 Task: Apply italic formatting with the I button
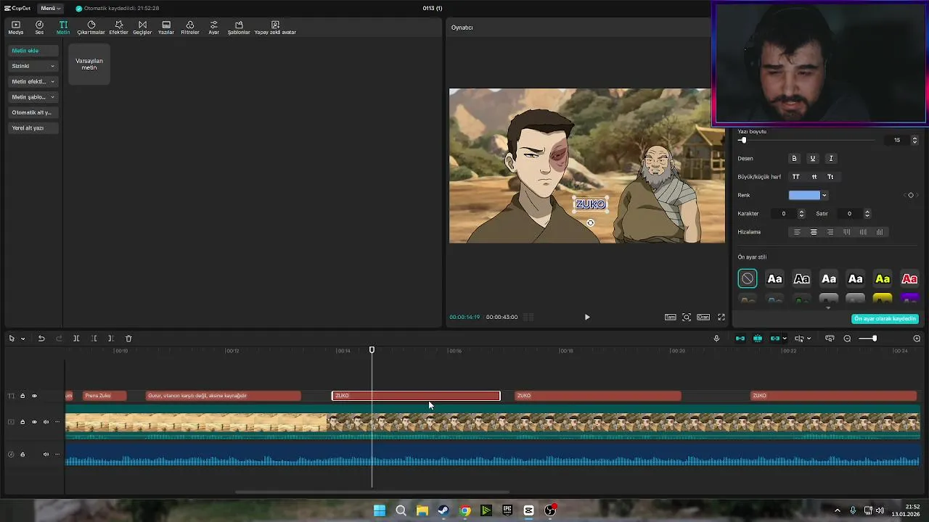coord(831,158)
